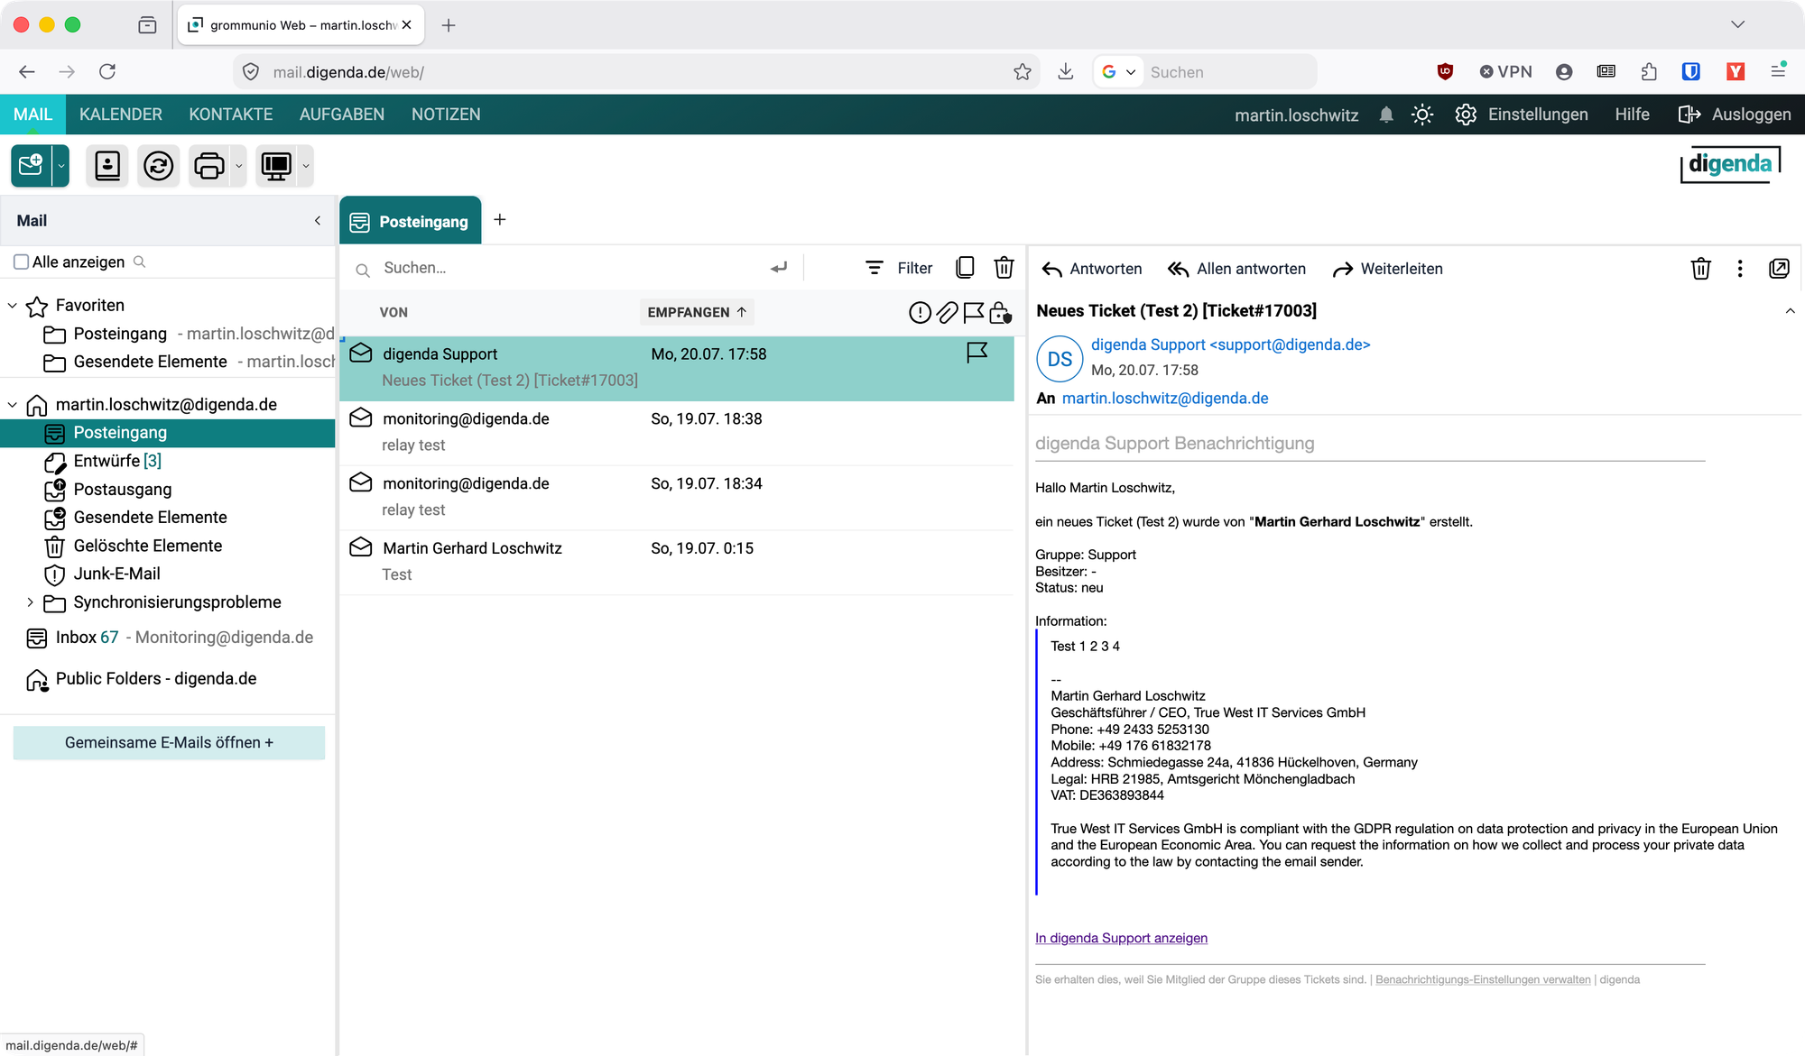Toggle the light/dark theme sun icon

1422,115
